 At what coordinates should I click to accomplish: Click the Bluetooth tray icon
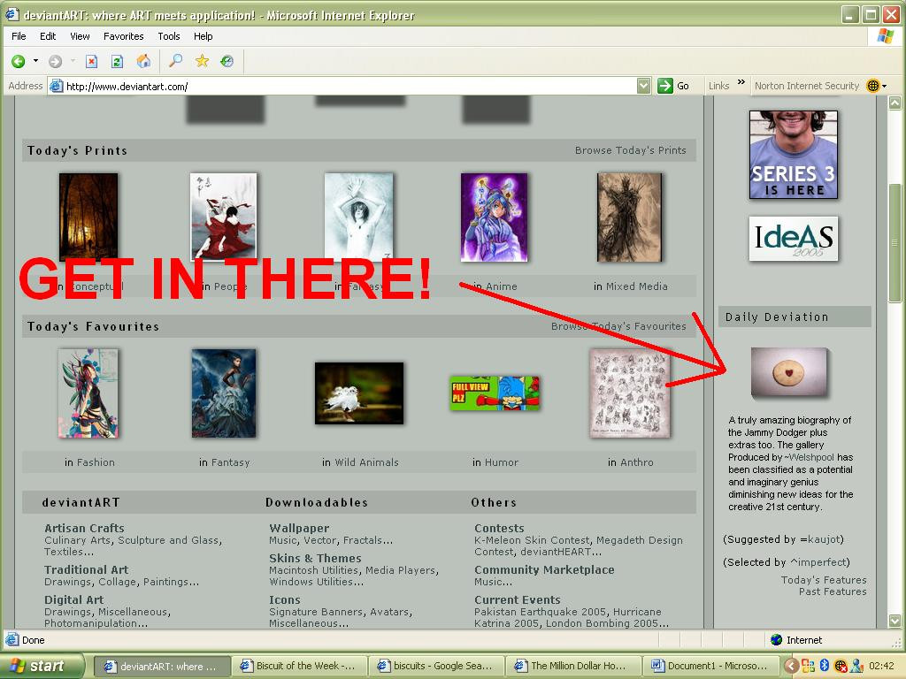coord(825,666)
